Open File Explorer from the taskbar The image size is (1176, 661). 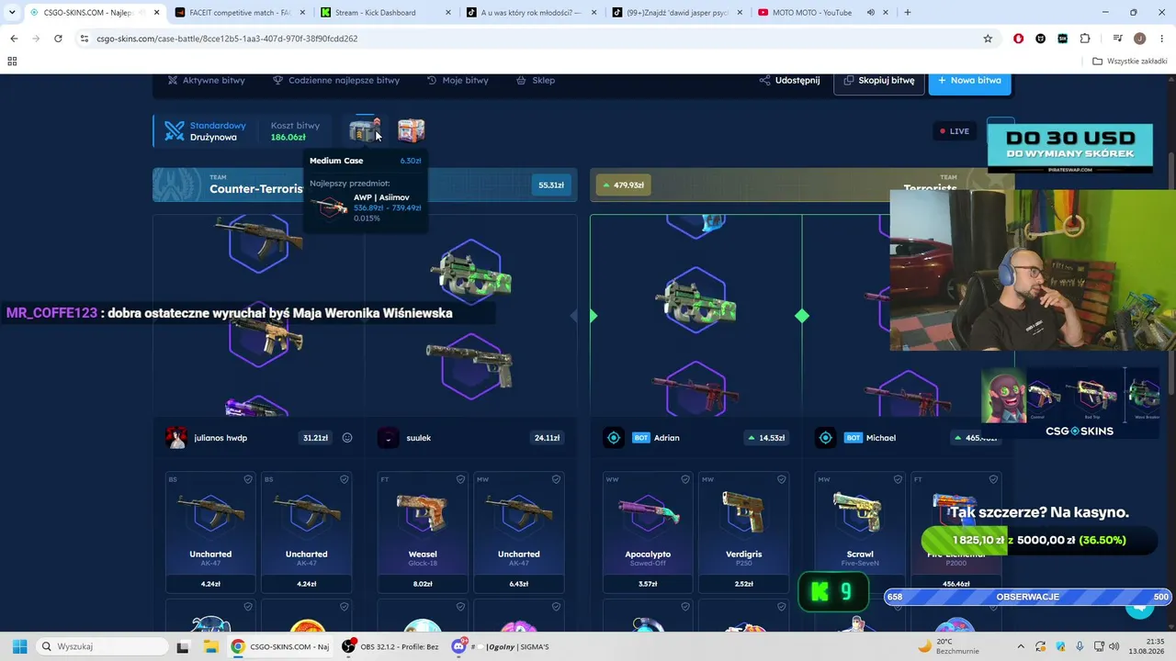(211, 646)
